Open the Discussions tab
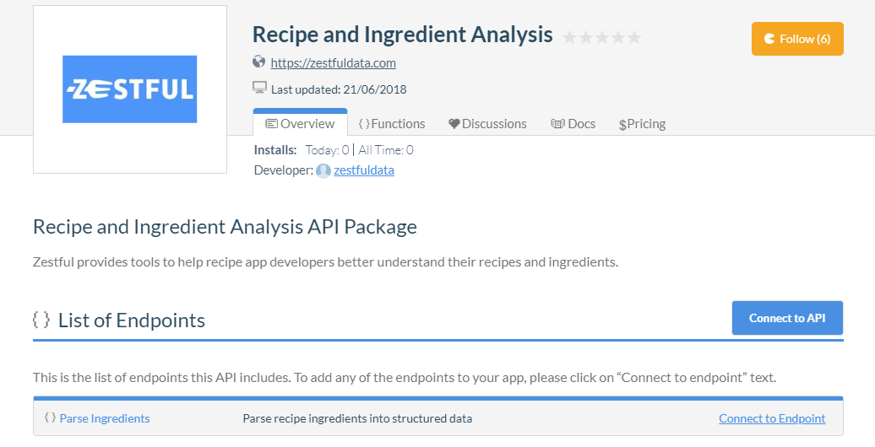This screenshot has width=875, height=447. click(487, 124)
